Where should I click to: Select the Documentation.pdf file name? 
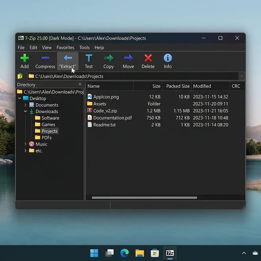tap(112, 118)
